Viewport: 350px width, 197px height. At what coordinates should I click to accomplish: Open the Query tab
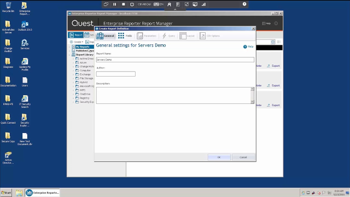tap(168, 36)
